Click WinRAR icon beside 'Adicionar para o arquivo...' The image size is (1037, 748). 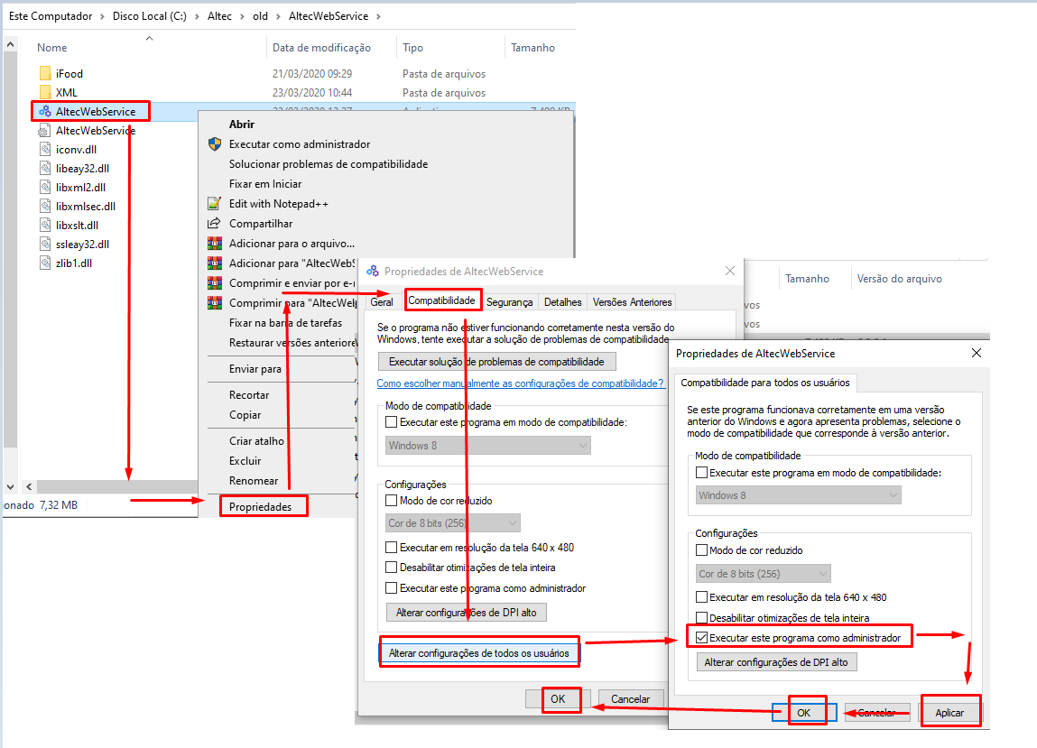tap(214, 244)
